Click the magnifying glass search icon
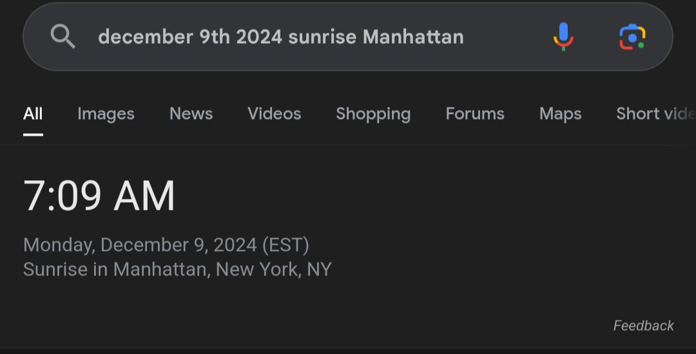Screen dimensions: 696x354 point(63,36)
